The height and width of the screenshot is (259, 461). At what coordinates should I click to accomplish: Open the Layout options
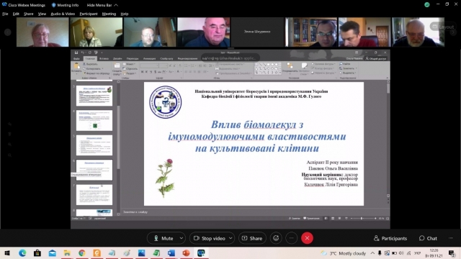443,27
